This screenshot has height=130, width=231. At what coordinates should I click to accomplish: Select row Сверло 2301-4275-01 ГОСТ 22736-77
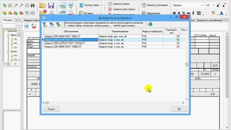[x=113, y=43]
